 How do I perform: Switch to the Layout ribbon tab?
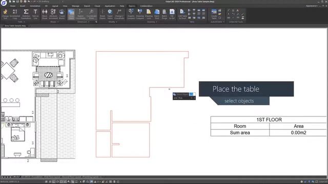coord(55,6)
